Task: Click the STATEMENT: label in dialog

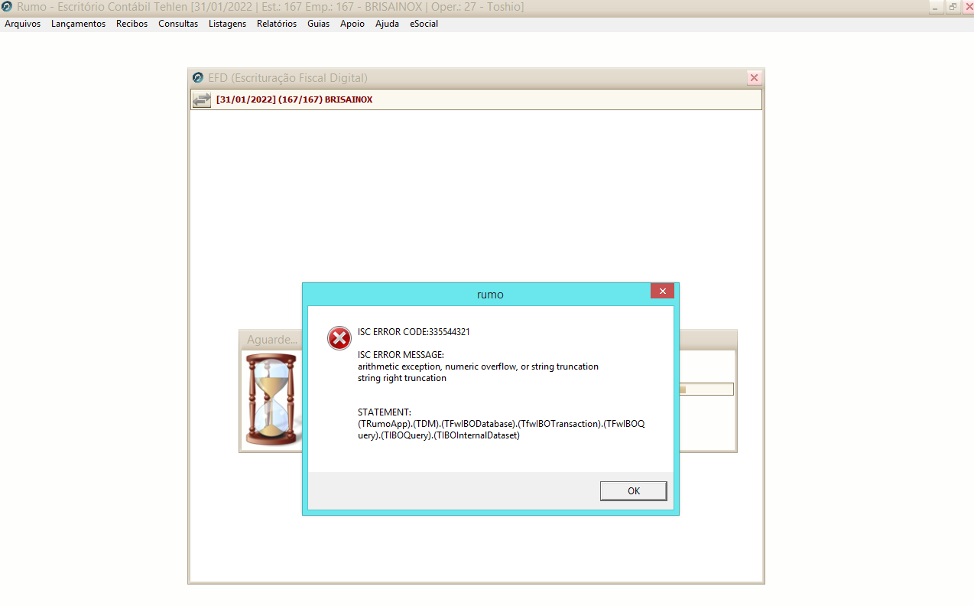Action: coord(385,412)
